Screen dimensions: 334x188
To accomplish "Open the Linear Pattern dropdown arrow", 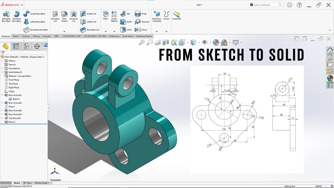I will [114, 32].
